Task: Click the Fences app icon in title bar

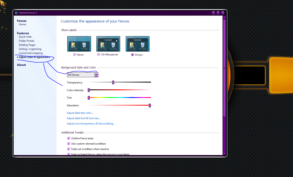Action: point(16,13)
